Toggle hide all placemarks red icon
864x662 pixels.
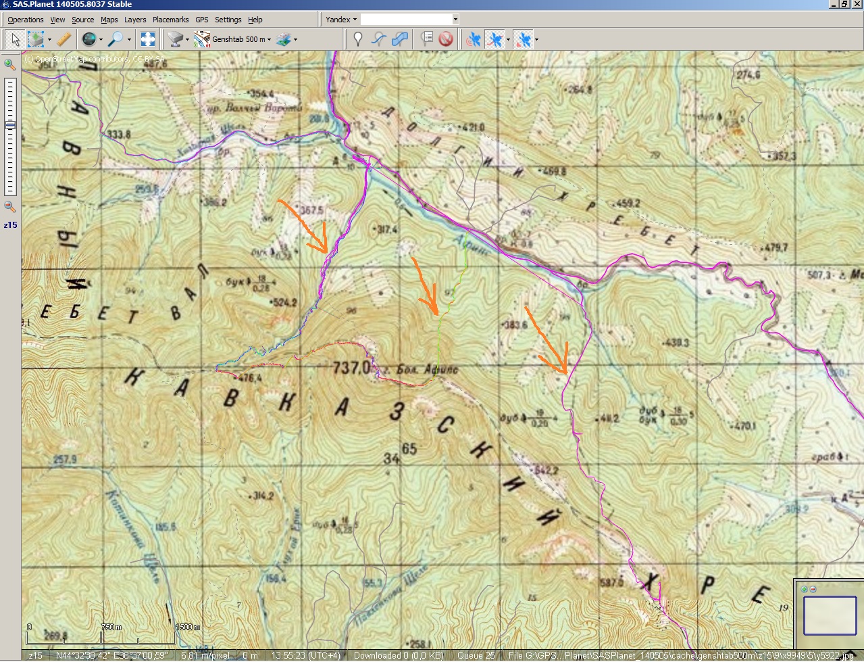(445, 39)
